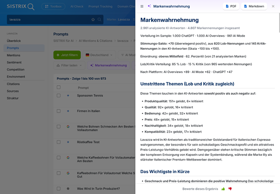Image resolution: width=280 pixels, height=194 pixels.
Task: Check the Was Wird In Turin checkbox
Action: click(59, 188)
